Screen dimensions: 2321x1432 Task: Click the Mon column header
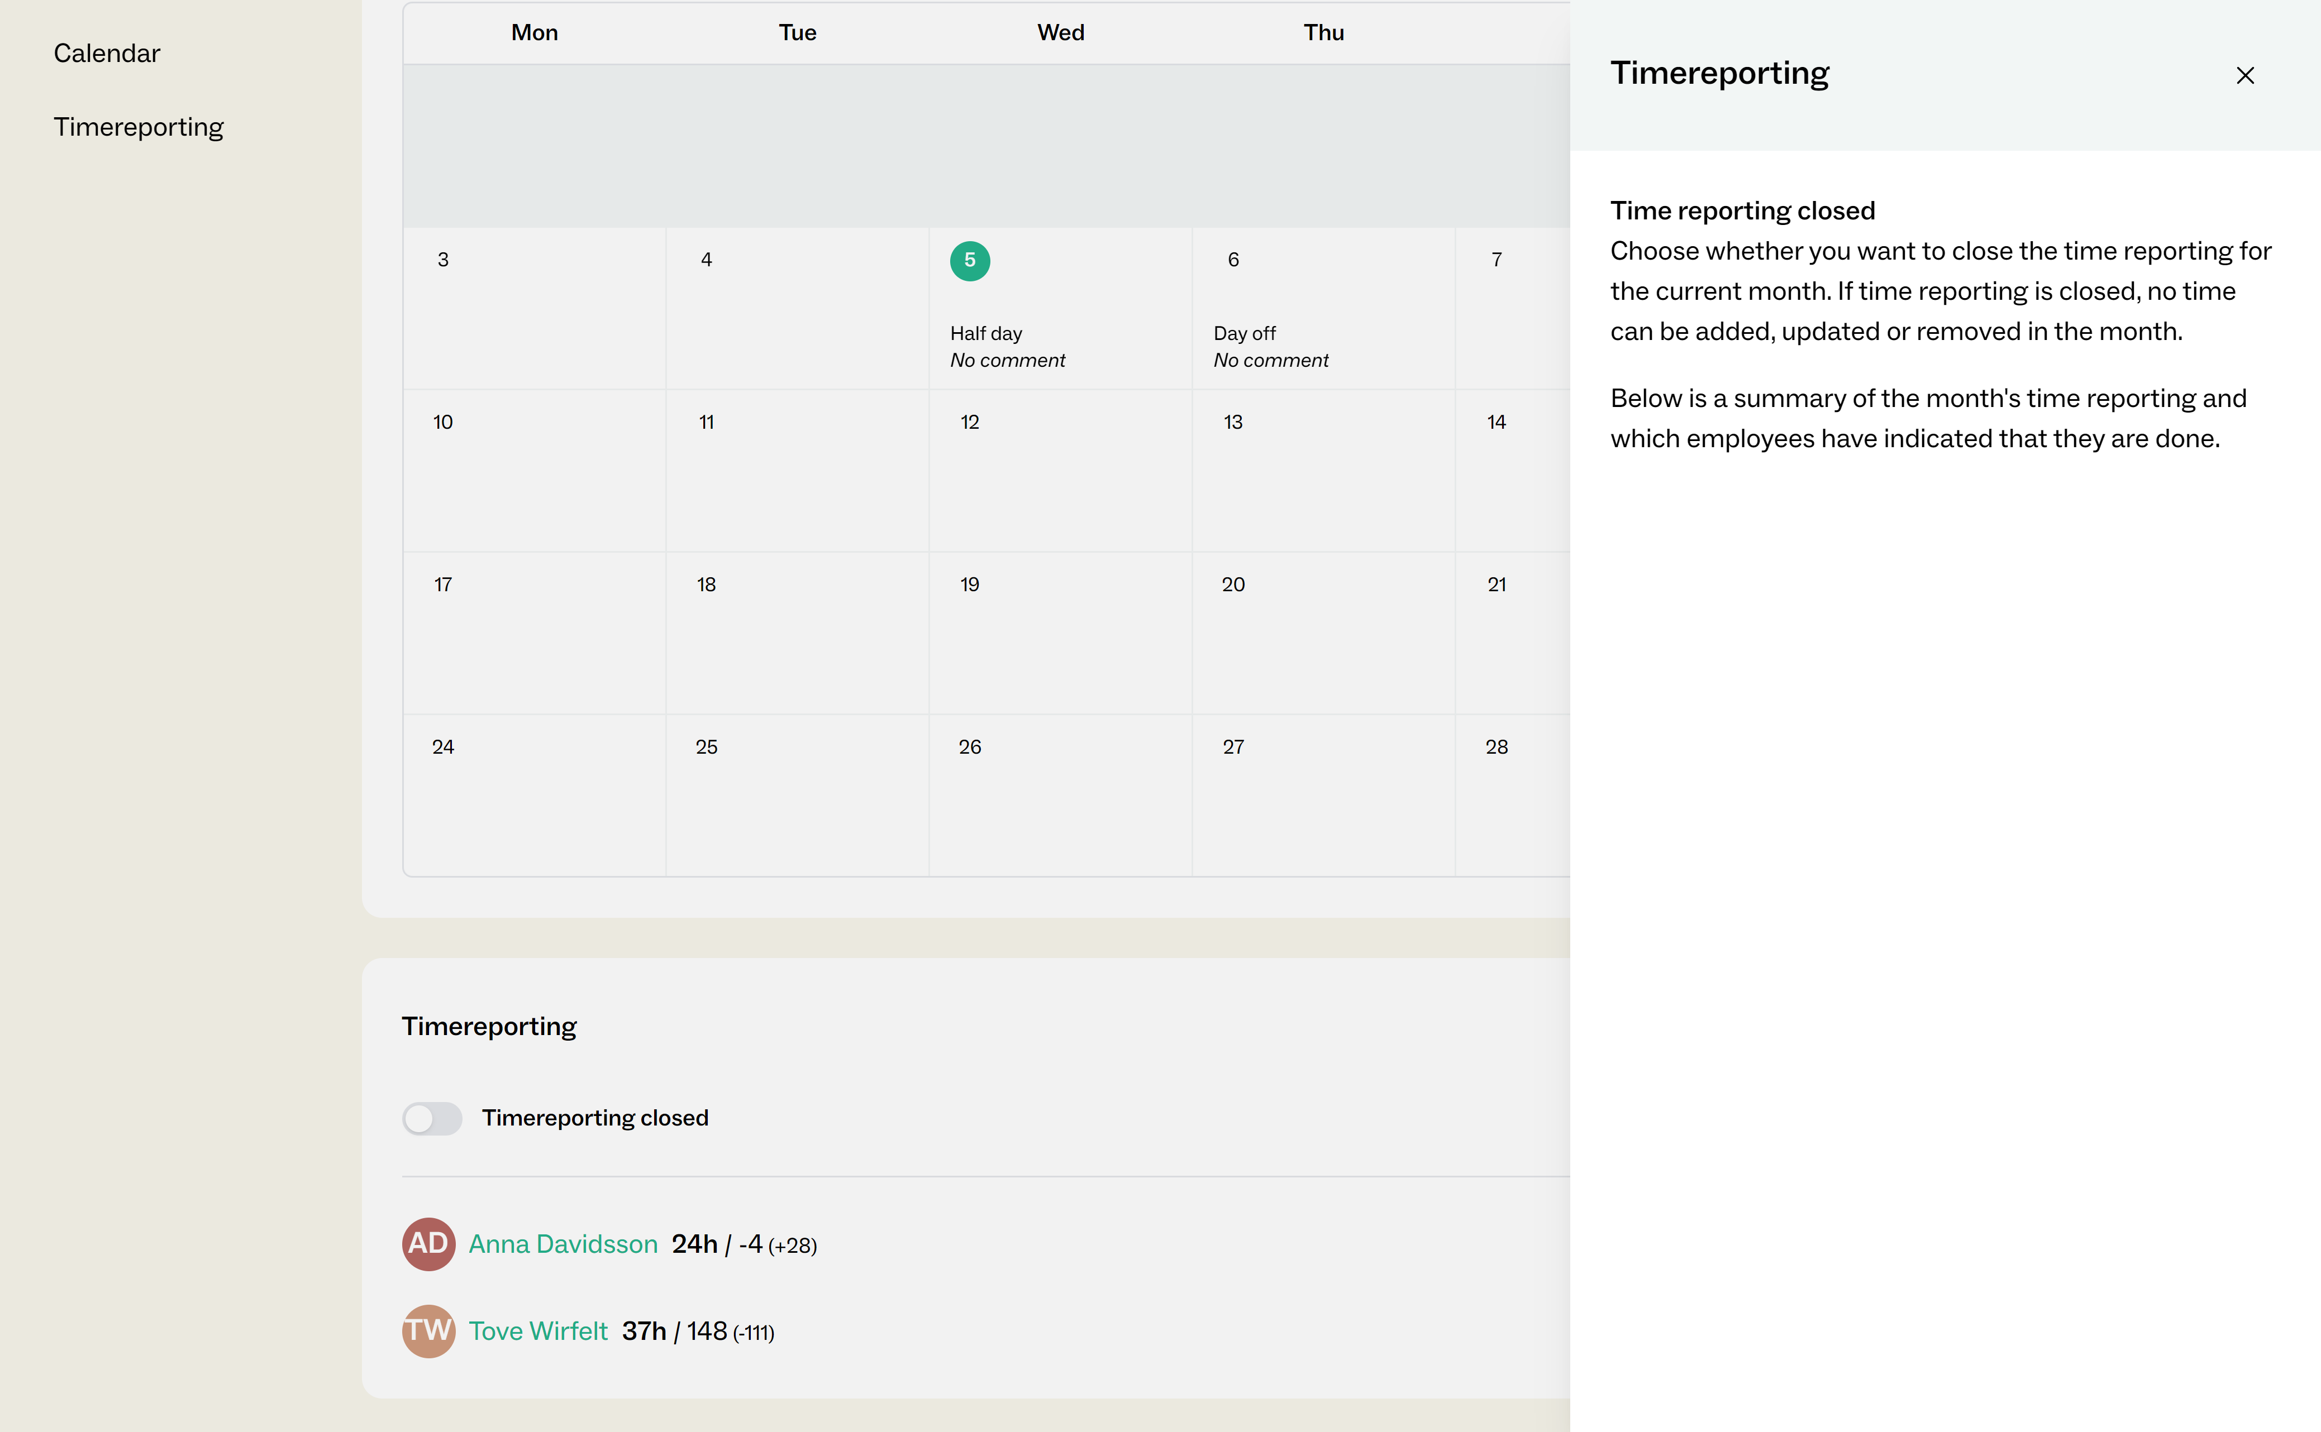click(x=534, y=33)
